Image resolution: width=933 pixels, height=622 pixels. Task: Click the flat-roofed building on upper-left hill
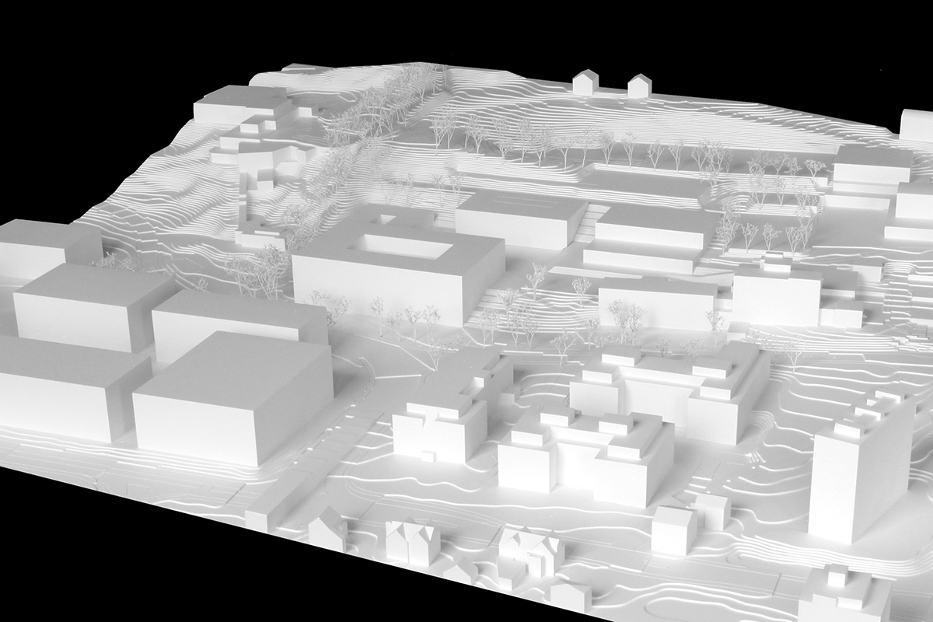tap(241, 105)
